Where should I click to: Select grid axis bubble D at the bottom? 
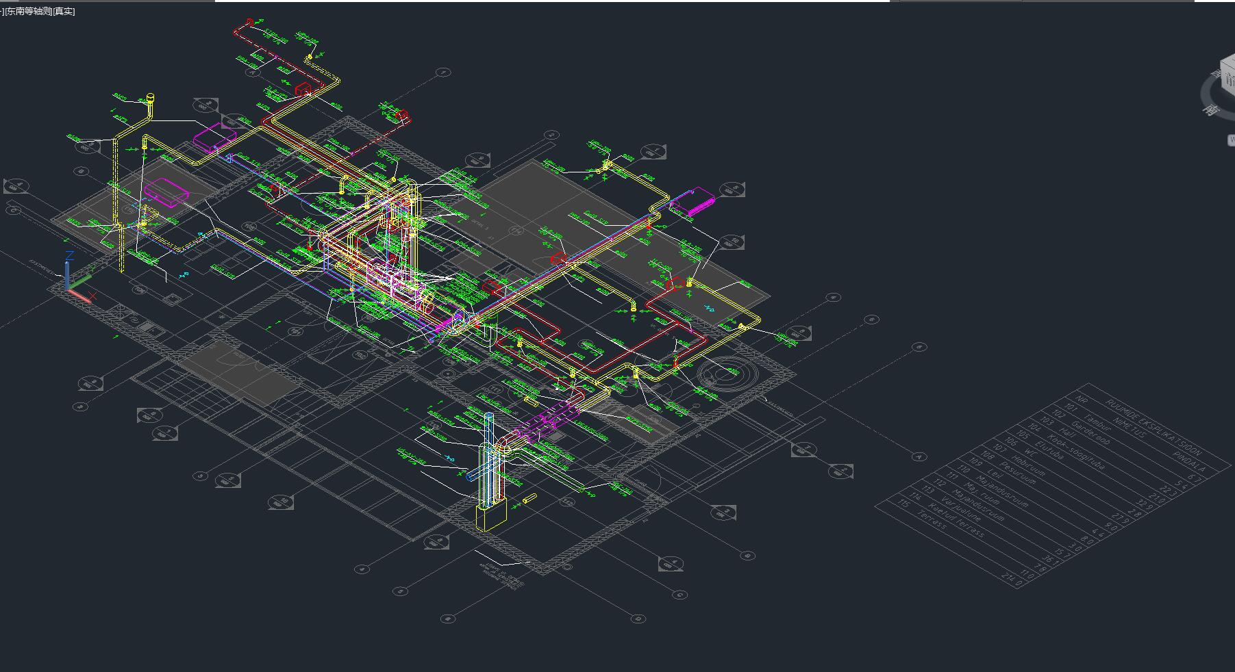point(638,619)
